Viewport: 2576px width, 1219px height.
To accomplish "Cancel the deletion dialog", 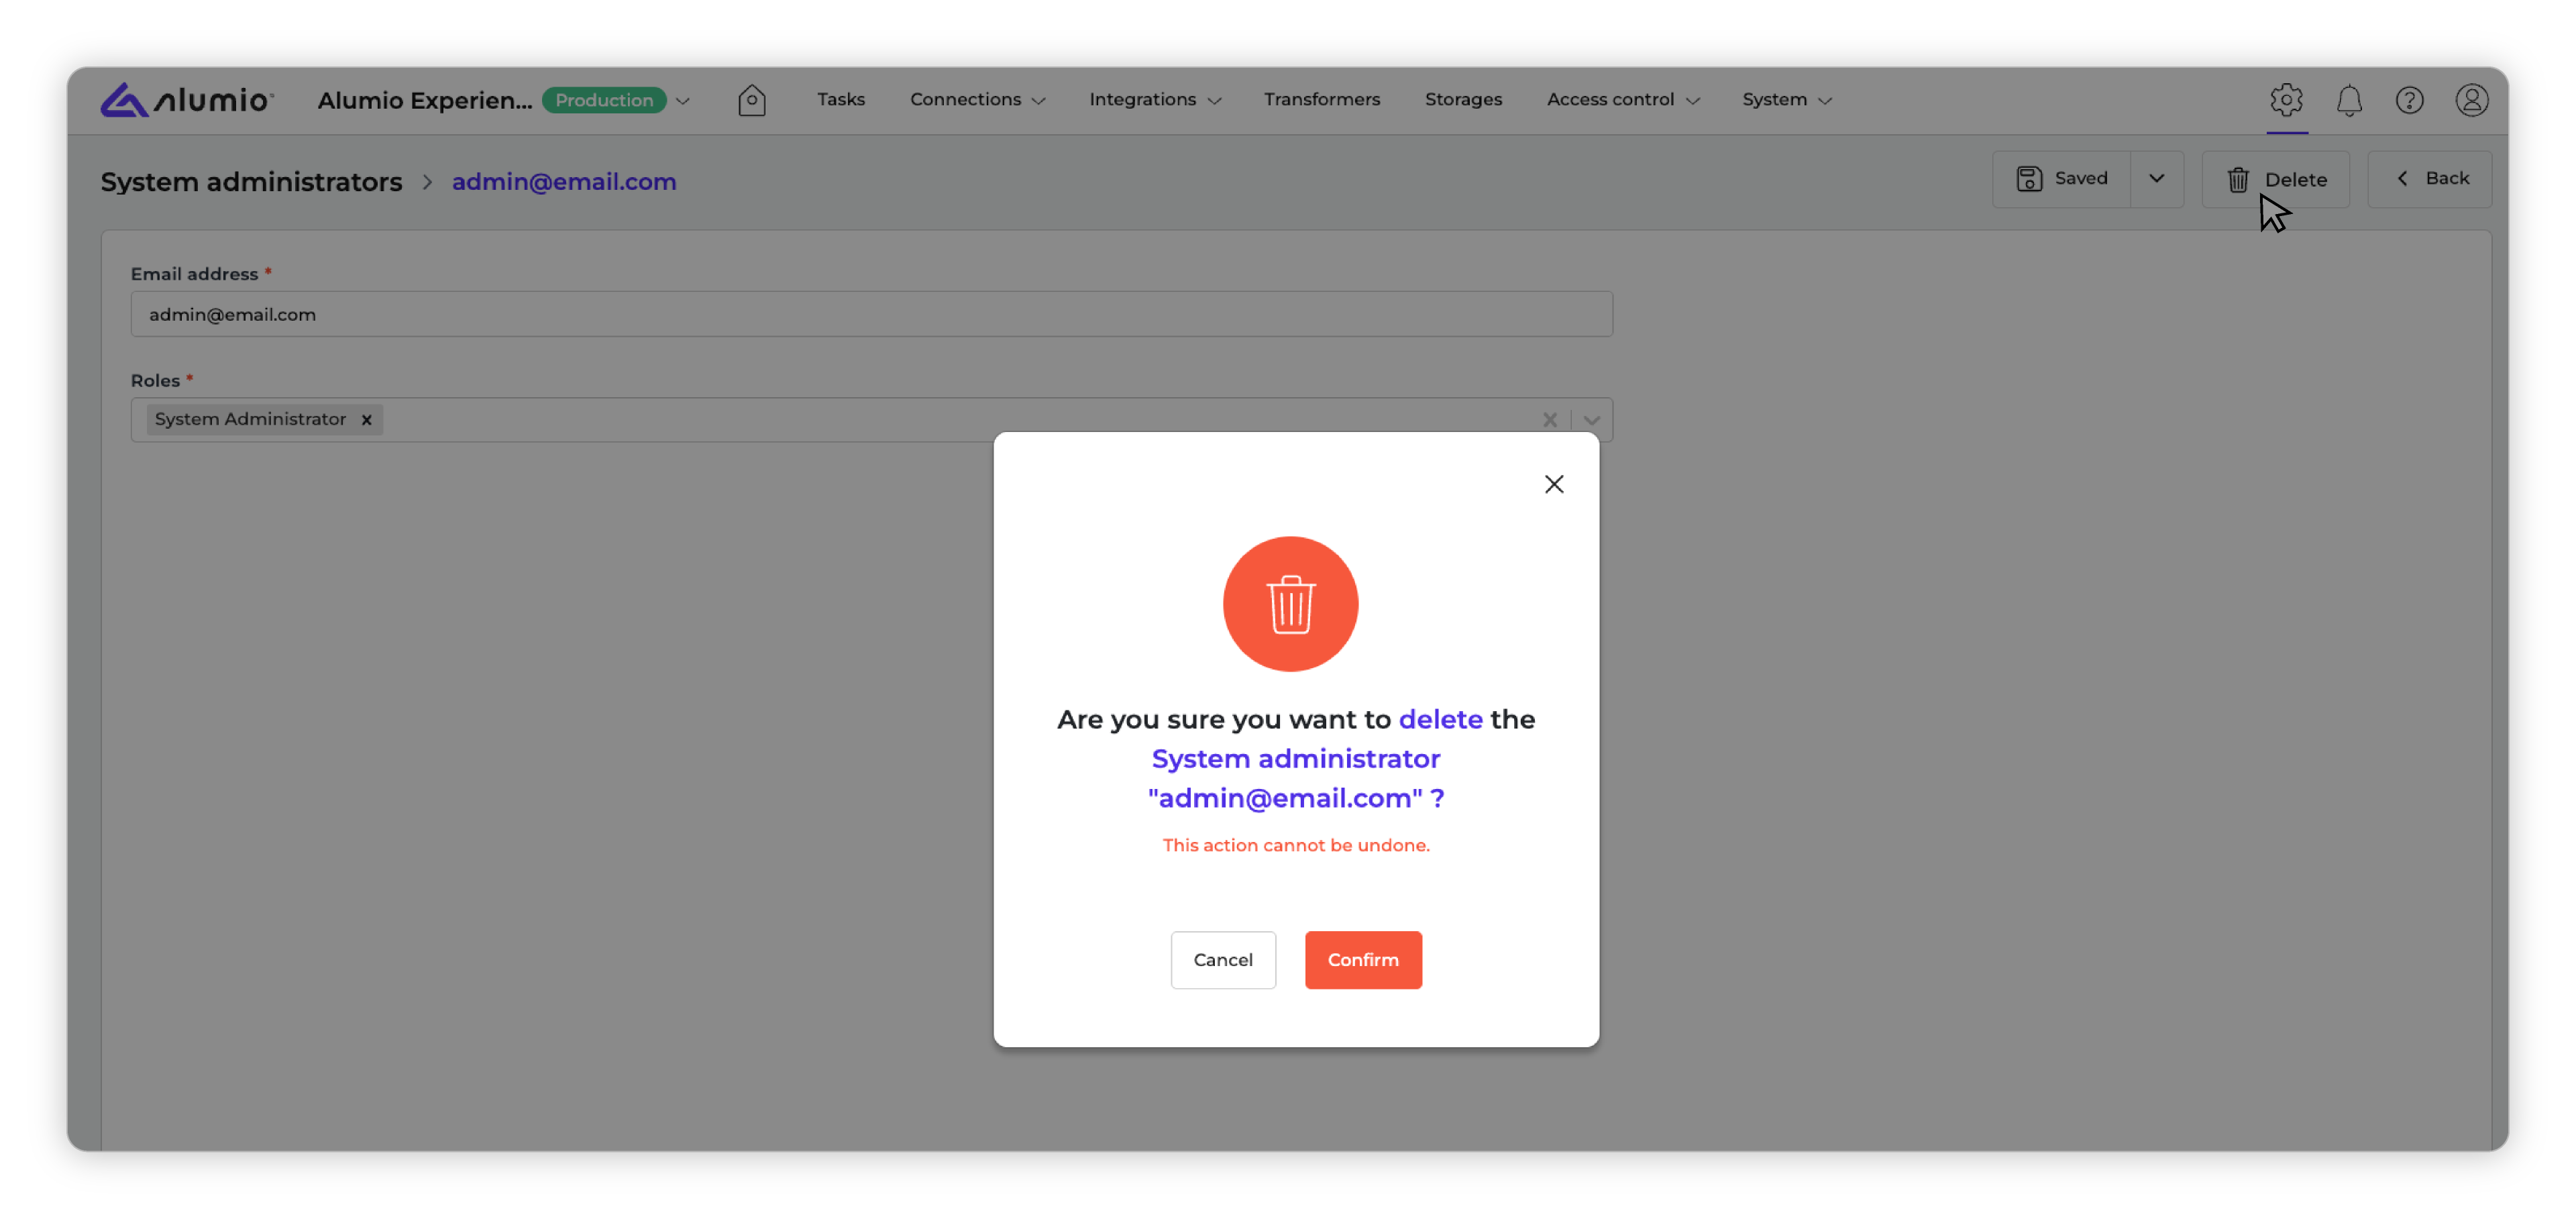I will pyautogui.click(x=1222, y=960).
